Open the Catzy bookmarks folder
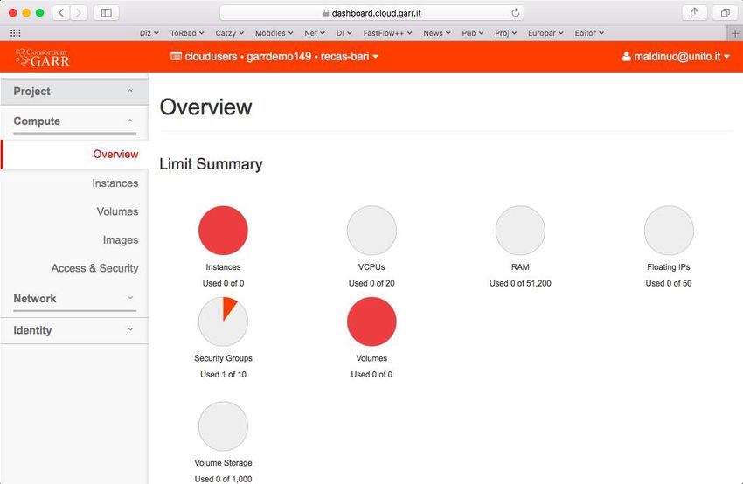The width and height of the screenshot is (743, 484). click(229, 33)
